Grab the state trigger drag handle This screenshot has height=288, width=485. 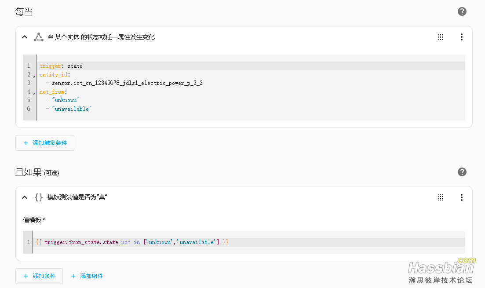click(x=441, y=37)
